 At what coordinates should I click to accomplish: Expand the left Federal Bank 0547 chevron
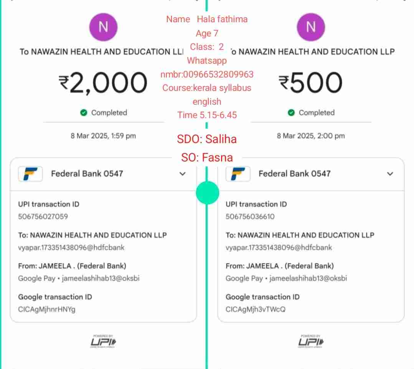pyautogui.click(x=183, y=174)
